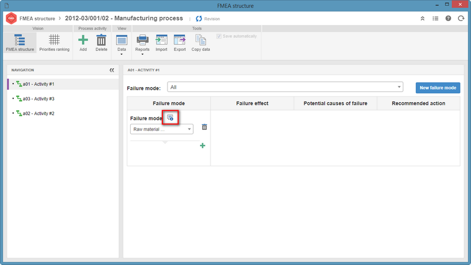The width and height of the screenshot is (471, 265).
Task: Open the Reports tool menu
Action: tap(142, 45)
